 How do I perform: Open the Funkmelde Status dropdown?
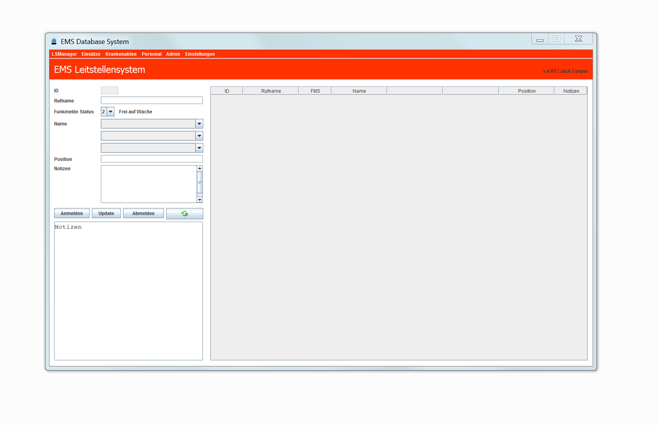tap(111, 112)
